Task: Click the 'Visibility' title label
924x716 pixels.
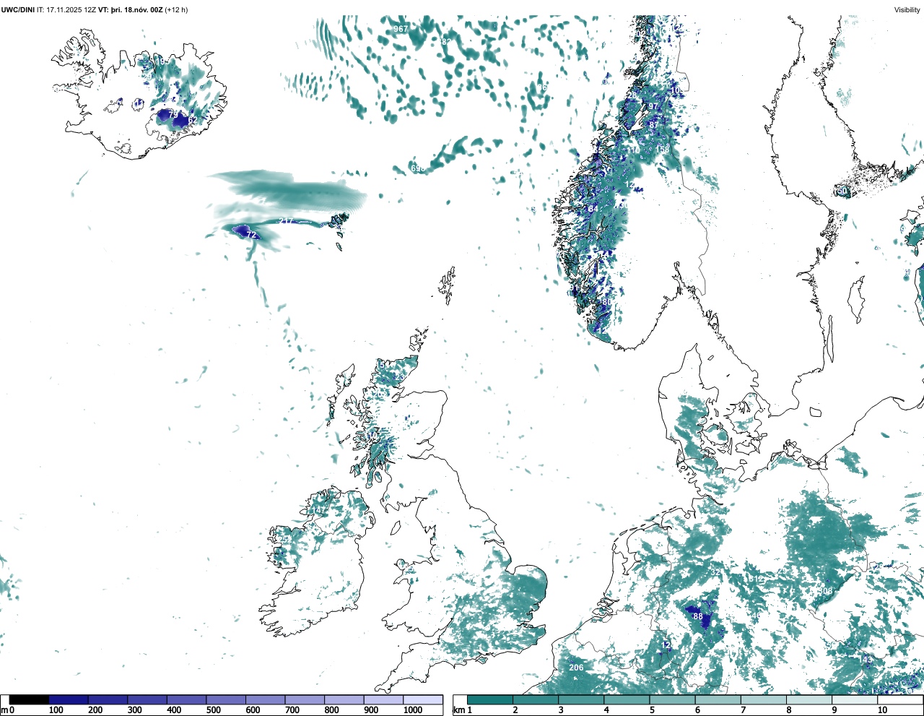Action: pyautogui.click(x=907, y=9)
